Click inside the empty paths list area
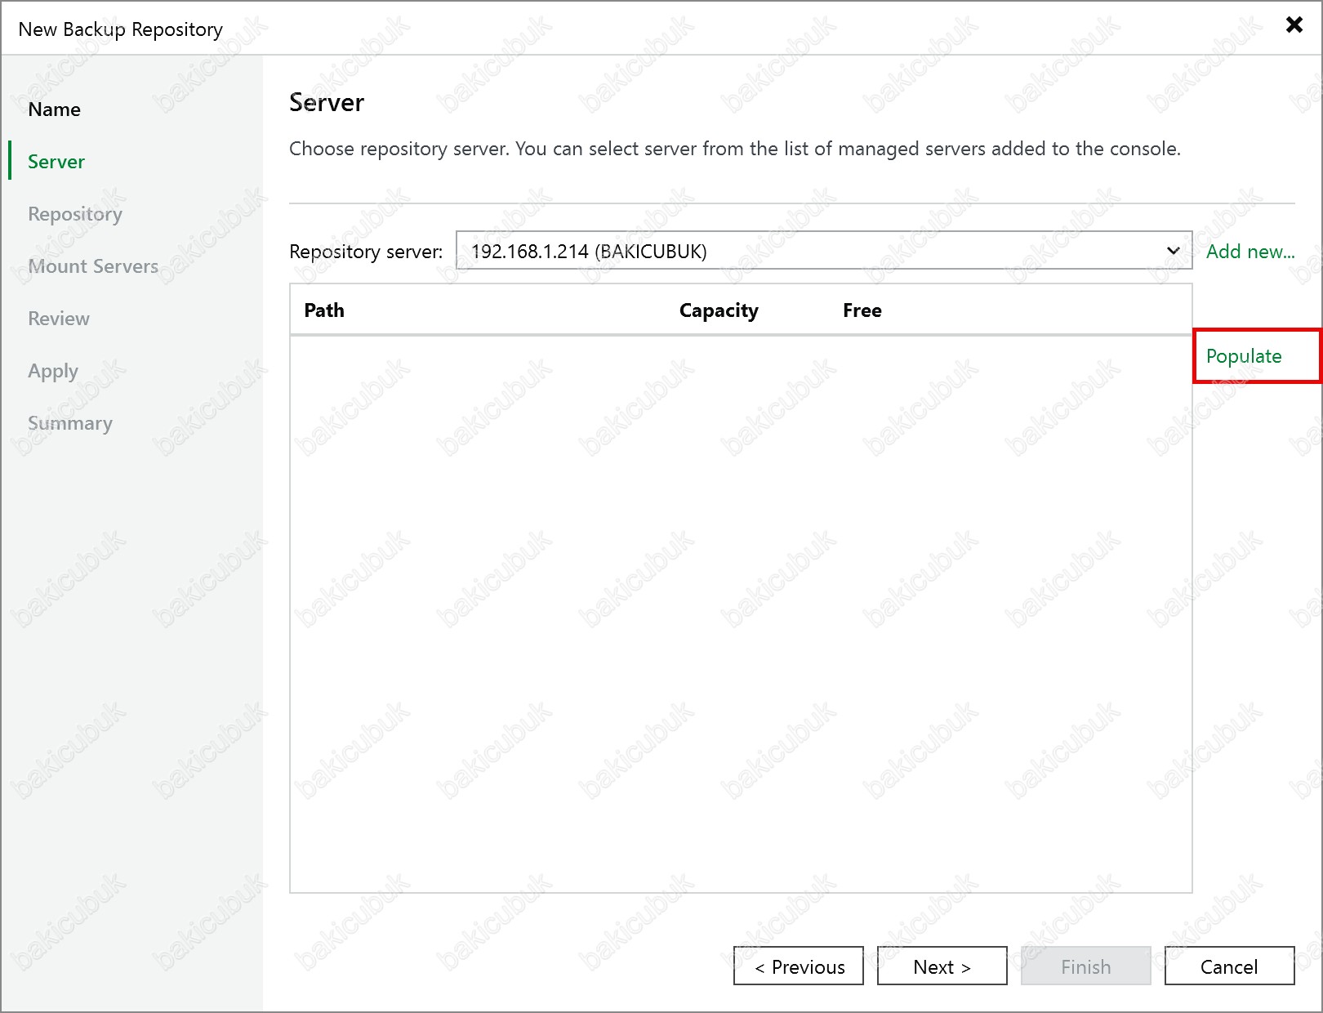This screenshot has height=1013, width=1323. point(740,613)
